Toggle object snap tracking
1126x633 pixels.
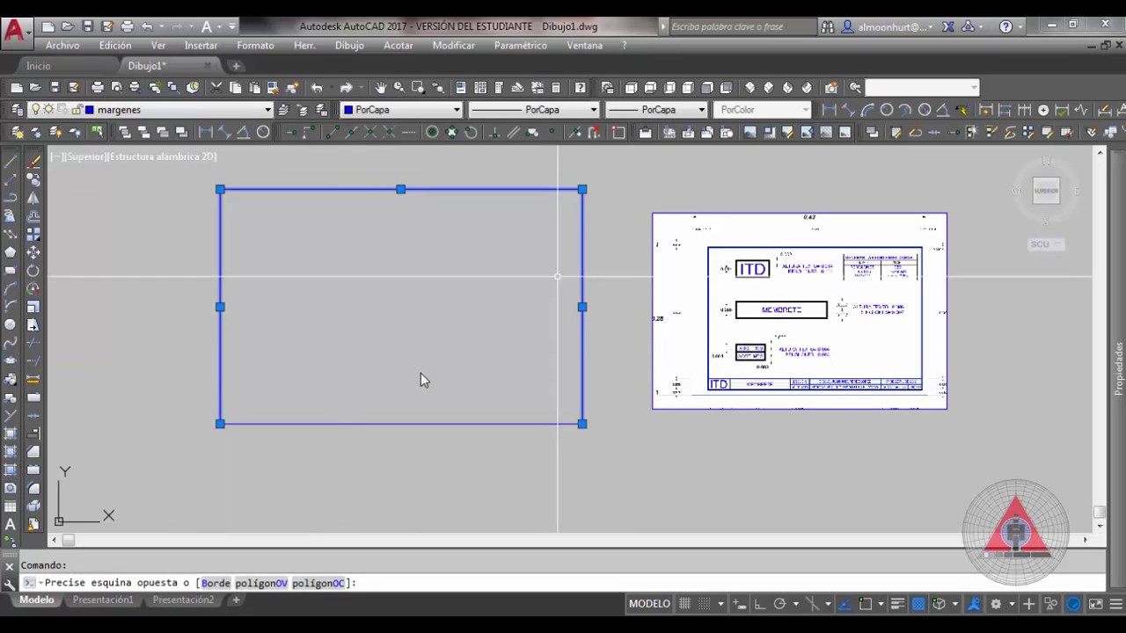coord(844,604)
